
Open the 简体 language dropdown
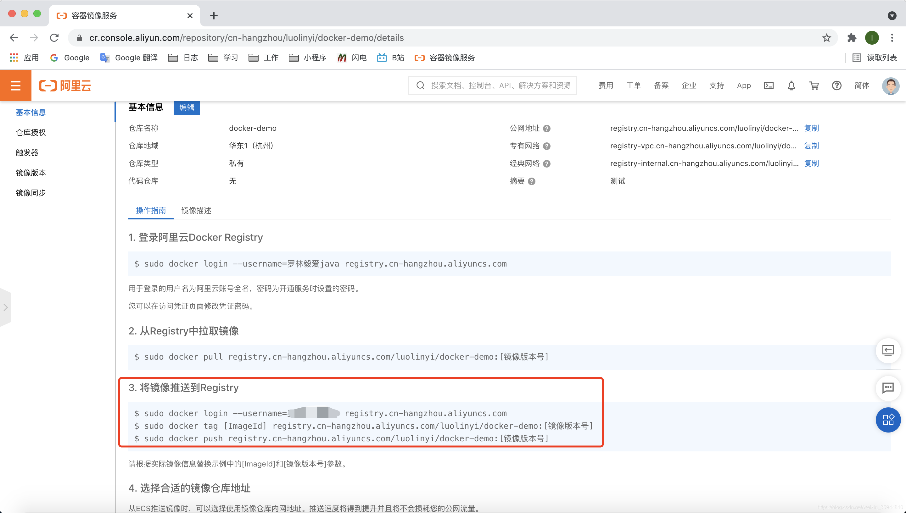click(x=862, y=85)
